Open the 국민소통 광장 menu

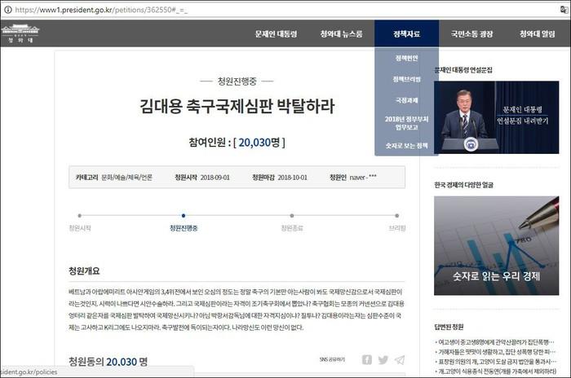coord(471,34)
